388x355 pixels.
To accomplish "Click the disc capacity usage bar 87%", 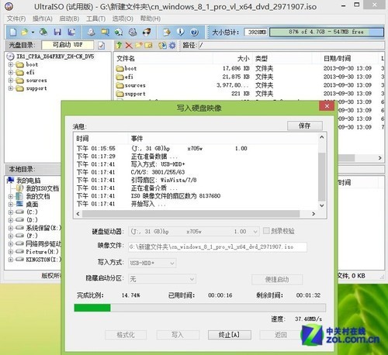I will click(x=327, y=32).
